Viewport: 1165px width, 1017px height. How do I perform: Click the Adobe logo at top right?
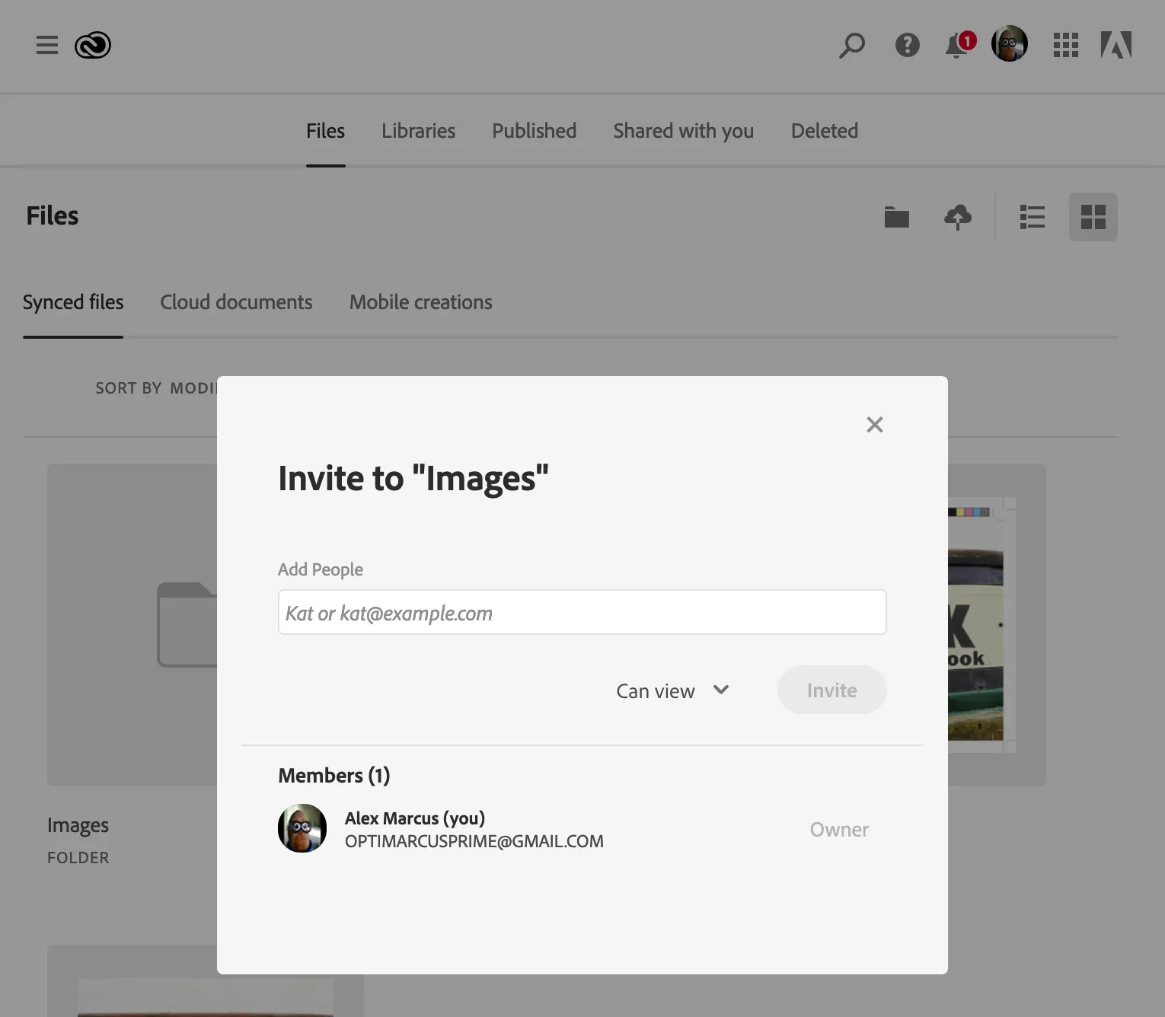tap(1117, 44)
